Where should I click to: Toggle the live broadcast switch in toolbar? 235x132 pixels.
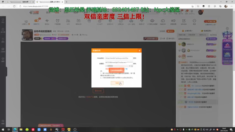[x=36, y=21]
